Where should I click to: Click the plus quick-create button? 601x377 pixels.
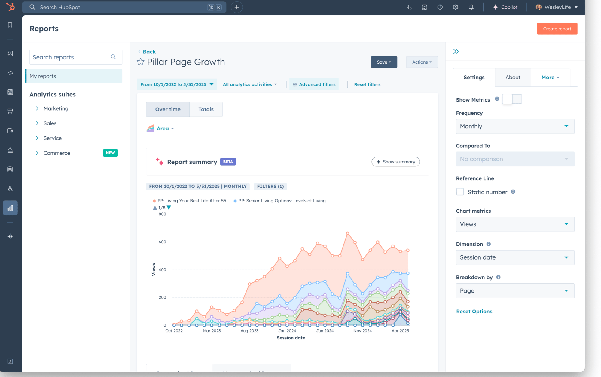click(237, 7)
